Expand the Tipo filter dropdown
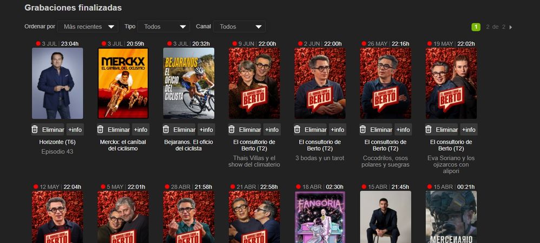Image resolution: width=540 pixels, height=243 pixels. pyautogui.click(x=163, y=26)
